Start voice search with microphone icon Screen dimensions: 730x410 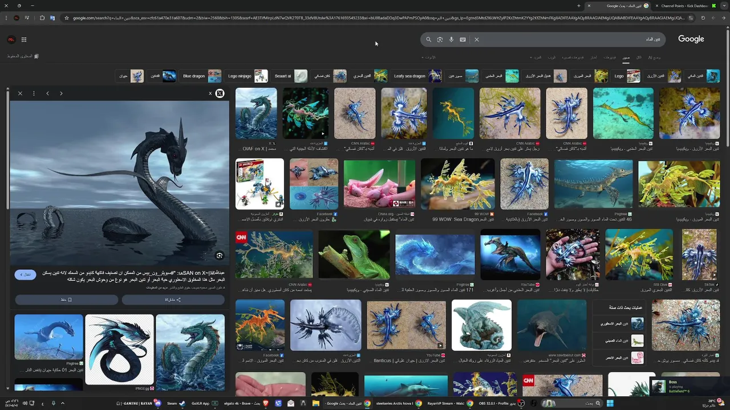[451, 39]
